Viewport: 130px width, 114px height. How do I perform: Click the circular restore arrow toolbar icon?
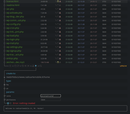23,66
